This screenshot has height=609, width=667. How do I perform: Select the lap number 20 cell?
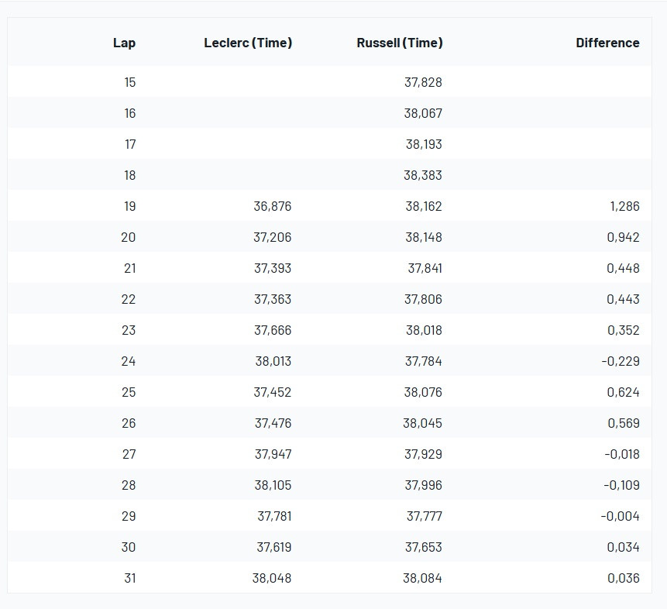[x=128, y=237]
